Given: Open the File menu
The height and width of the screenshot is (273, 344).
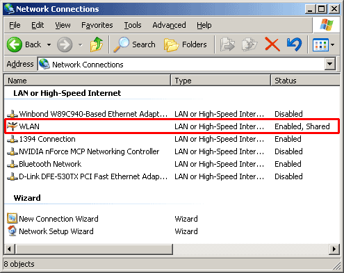Looking at the screenshot, I should coord(15,25).
